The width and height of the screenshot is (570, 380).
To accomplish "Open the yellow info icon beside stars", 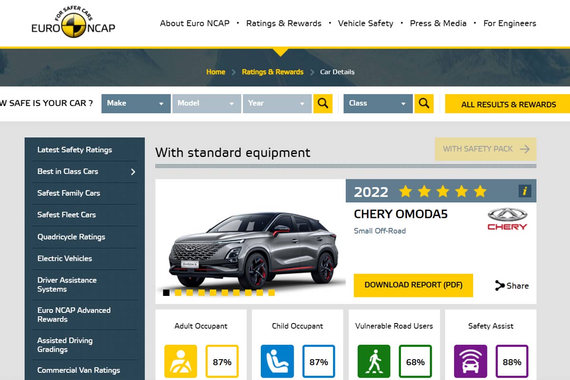I will (524, 191).
